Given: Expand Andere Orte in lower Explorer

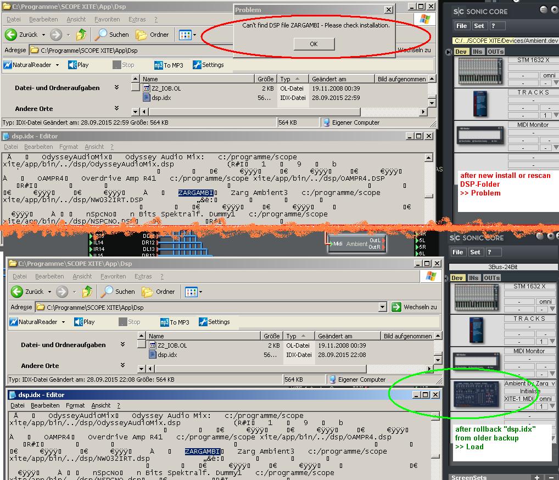Looking at the screenshot, I should click(122, 365).
